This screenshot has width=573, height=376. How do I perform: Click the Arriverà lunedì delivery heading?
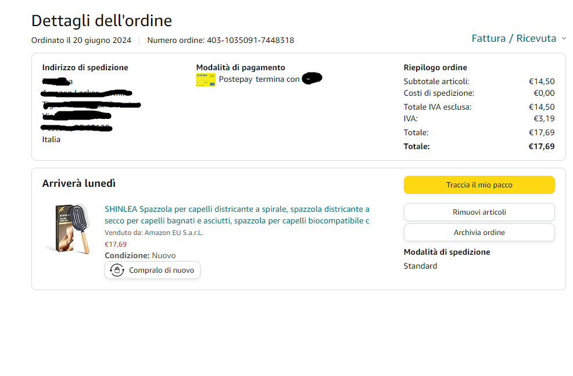[x=78, y=183]
